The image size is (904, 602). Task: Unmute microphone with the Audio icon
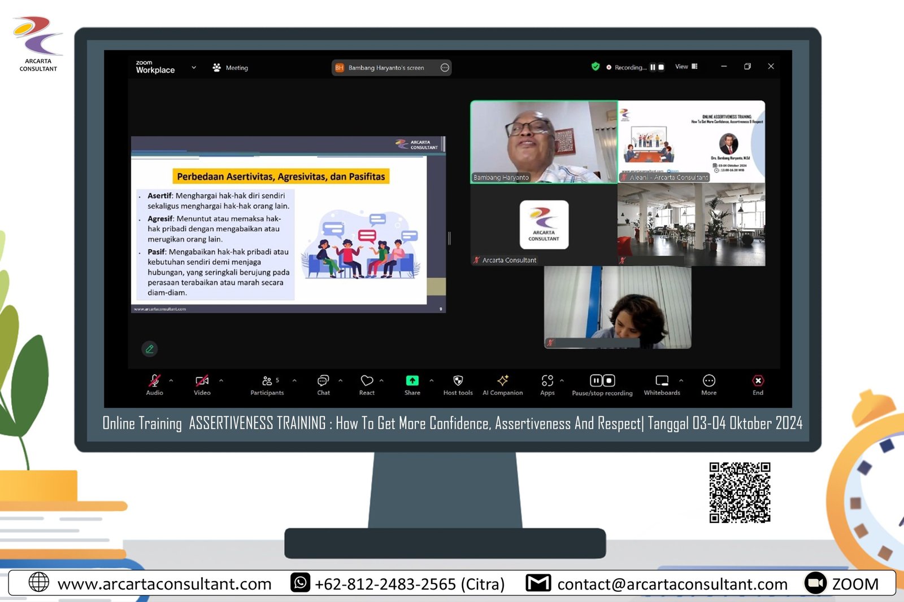pos(154,381)
